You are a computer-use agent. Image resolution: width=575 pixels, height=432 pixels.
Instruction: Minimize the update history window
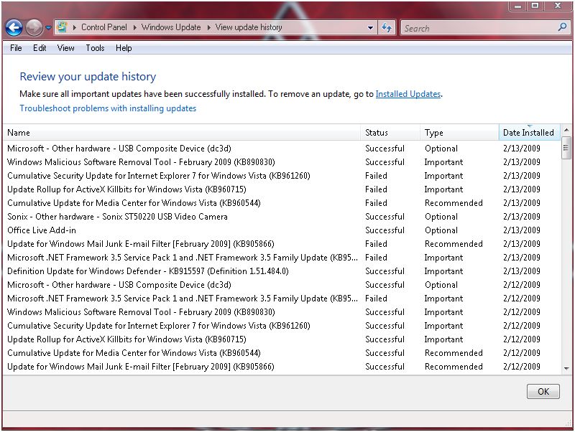coord(517,6)
